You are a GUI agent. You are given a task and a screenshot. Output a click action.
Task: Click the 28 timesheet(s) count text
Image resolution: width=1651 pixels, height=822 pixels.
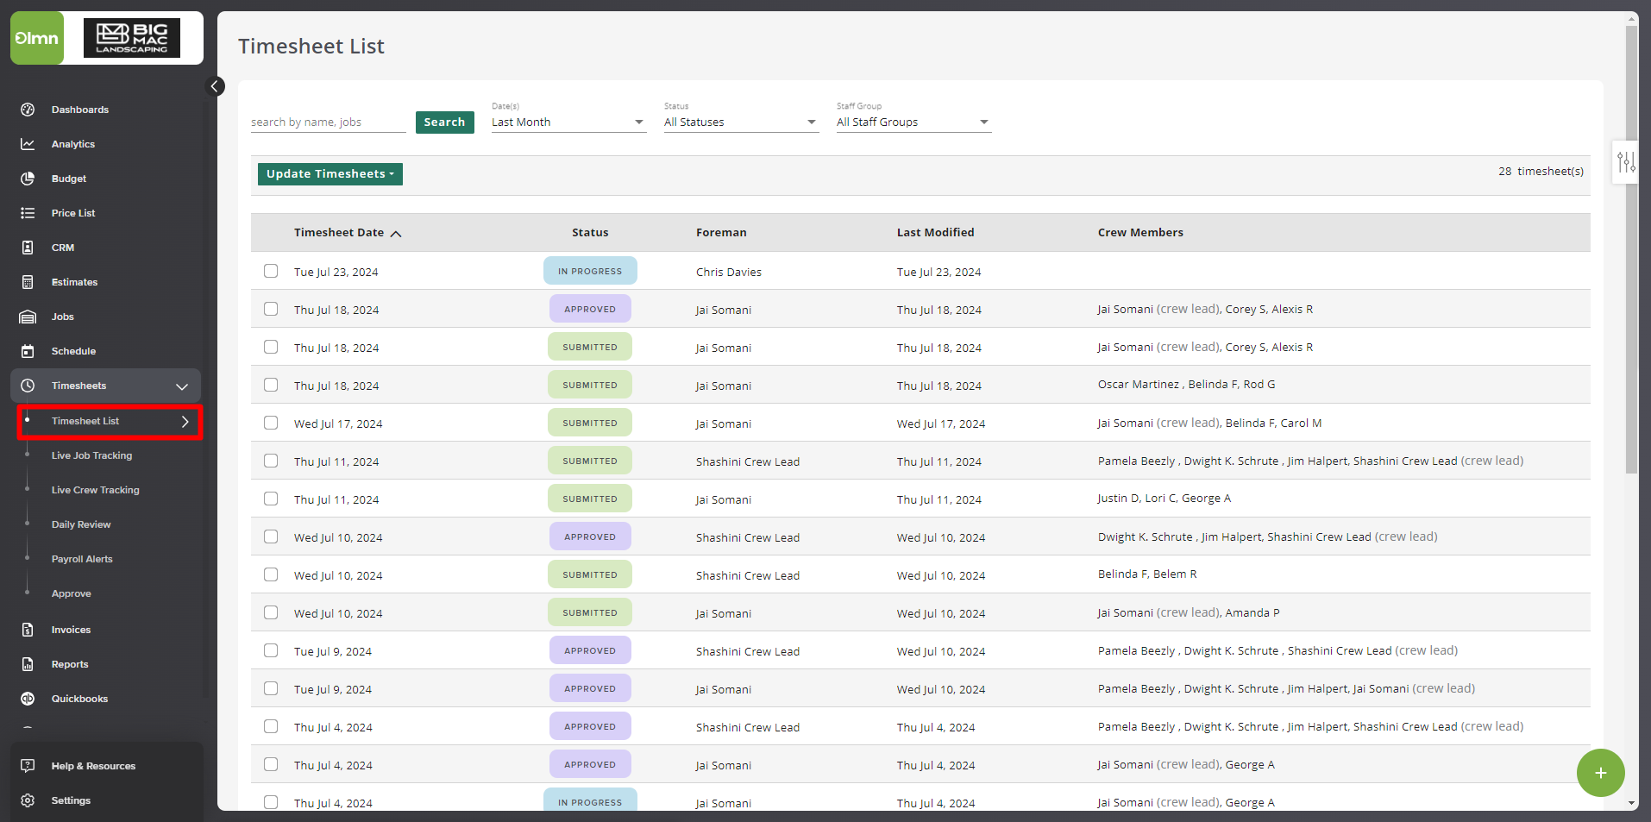point(1541,172)
